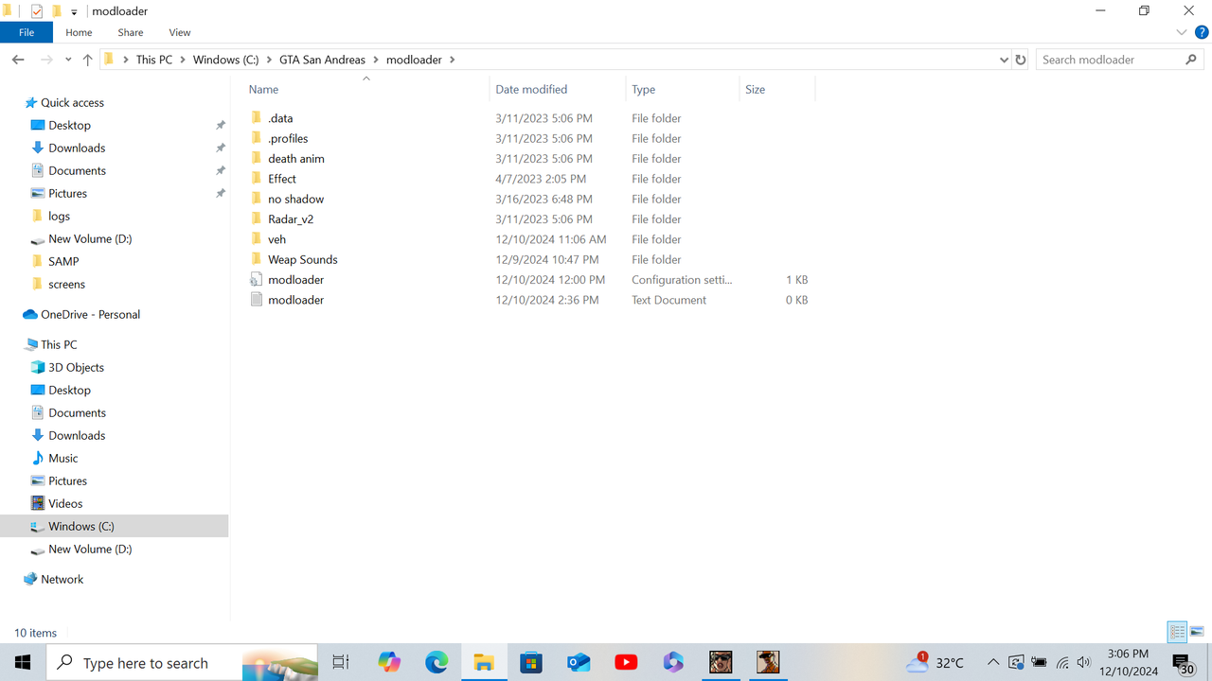The height and width of the screenshot is (681, 1212).
Task: Open pinned Pictures under Quick access
Action: (67, 193)
